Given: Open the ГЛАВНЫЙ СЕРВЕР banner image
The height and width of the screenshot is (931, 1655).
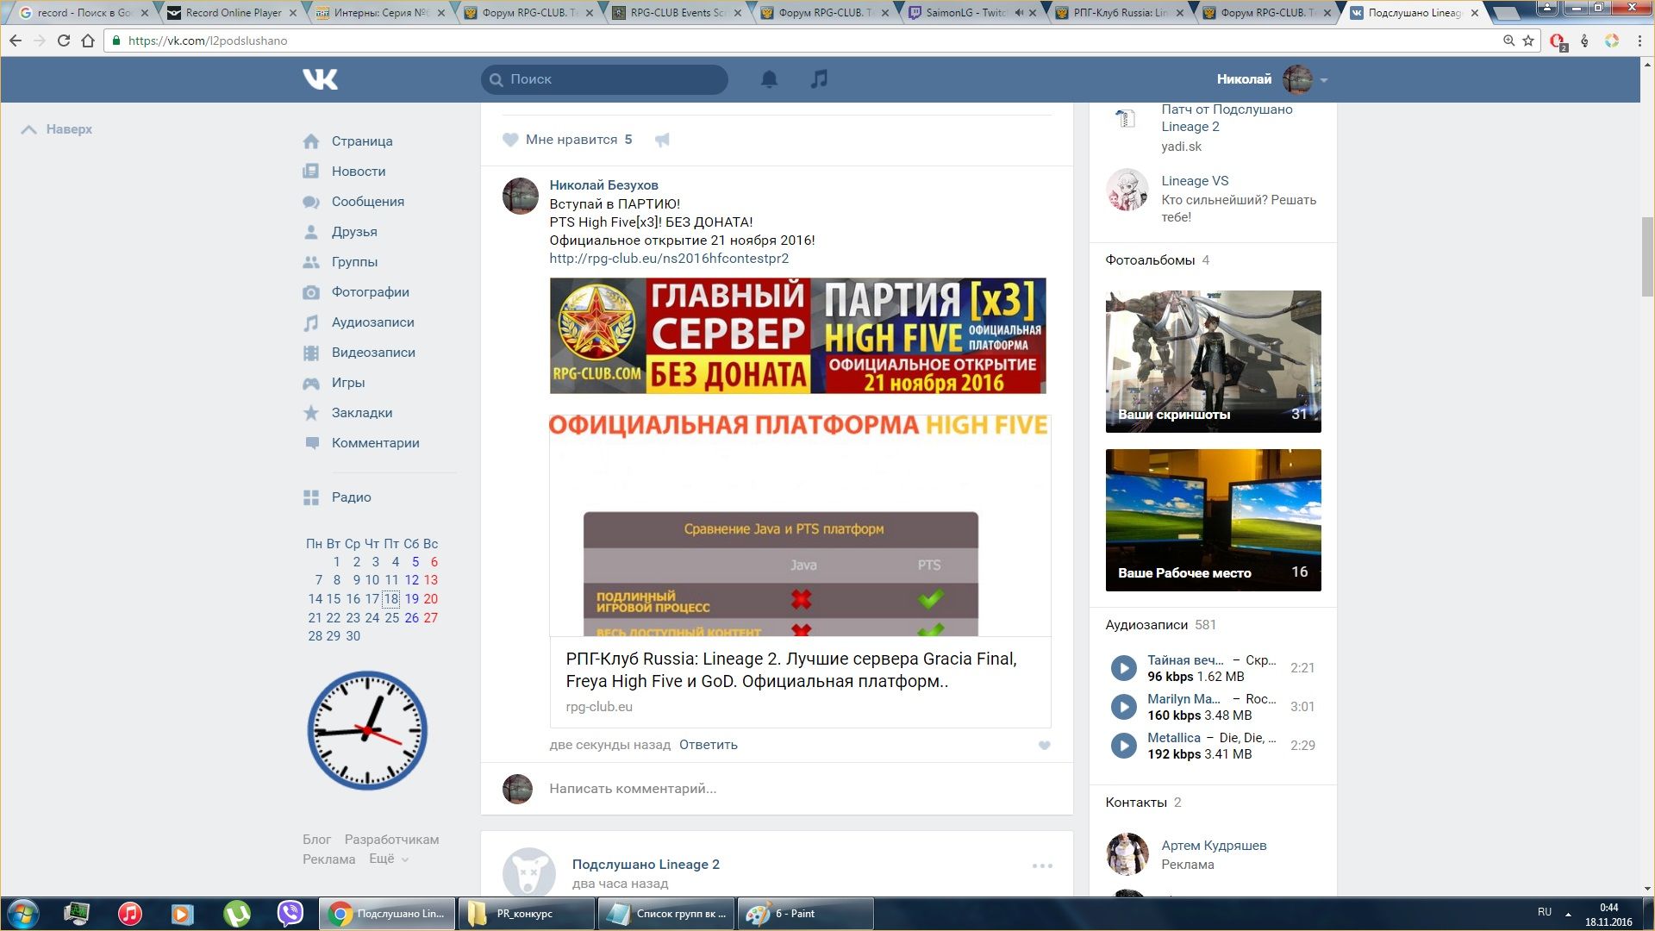Looking at the screenshot, I should 797,335.
